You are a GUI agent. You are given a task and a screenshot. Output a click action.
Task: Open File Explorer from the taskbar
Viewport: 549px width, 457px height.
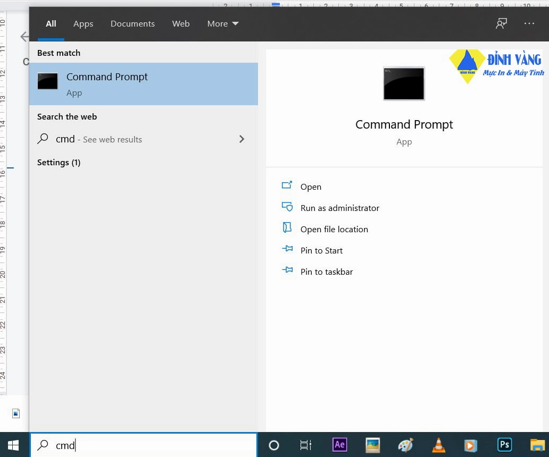(537, 445)
